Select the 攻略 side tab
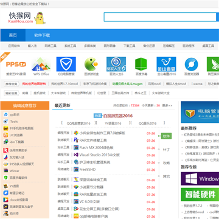Image resolution: width=219 pixels, height=219 pixels. 166,163
